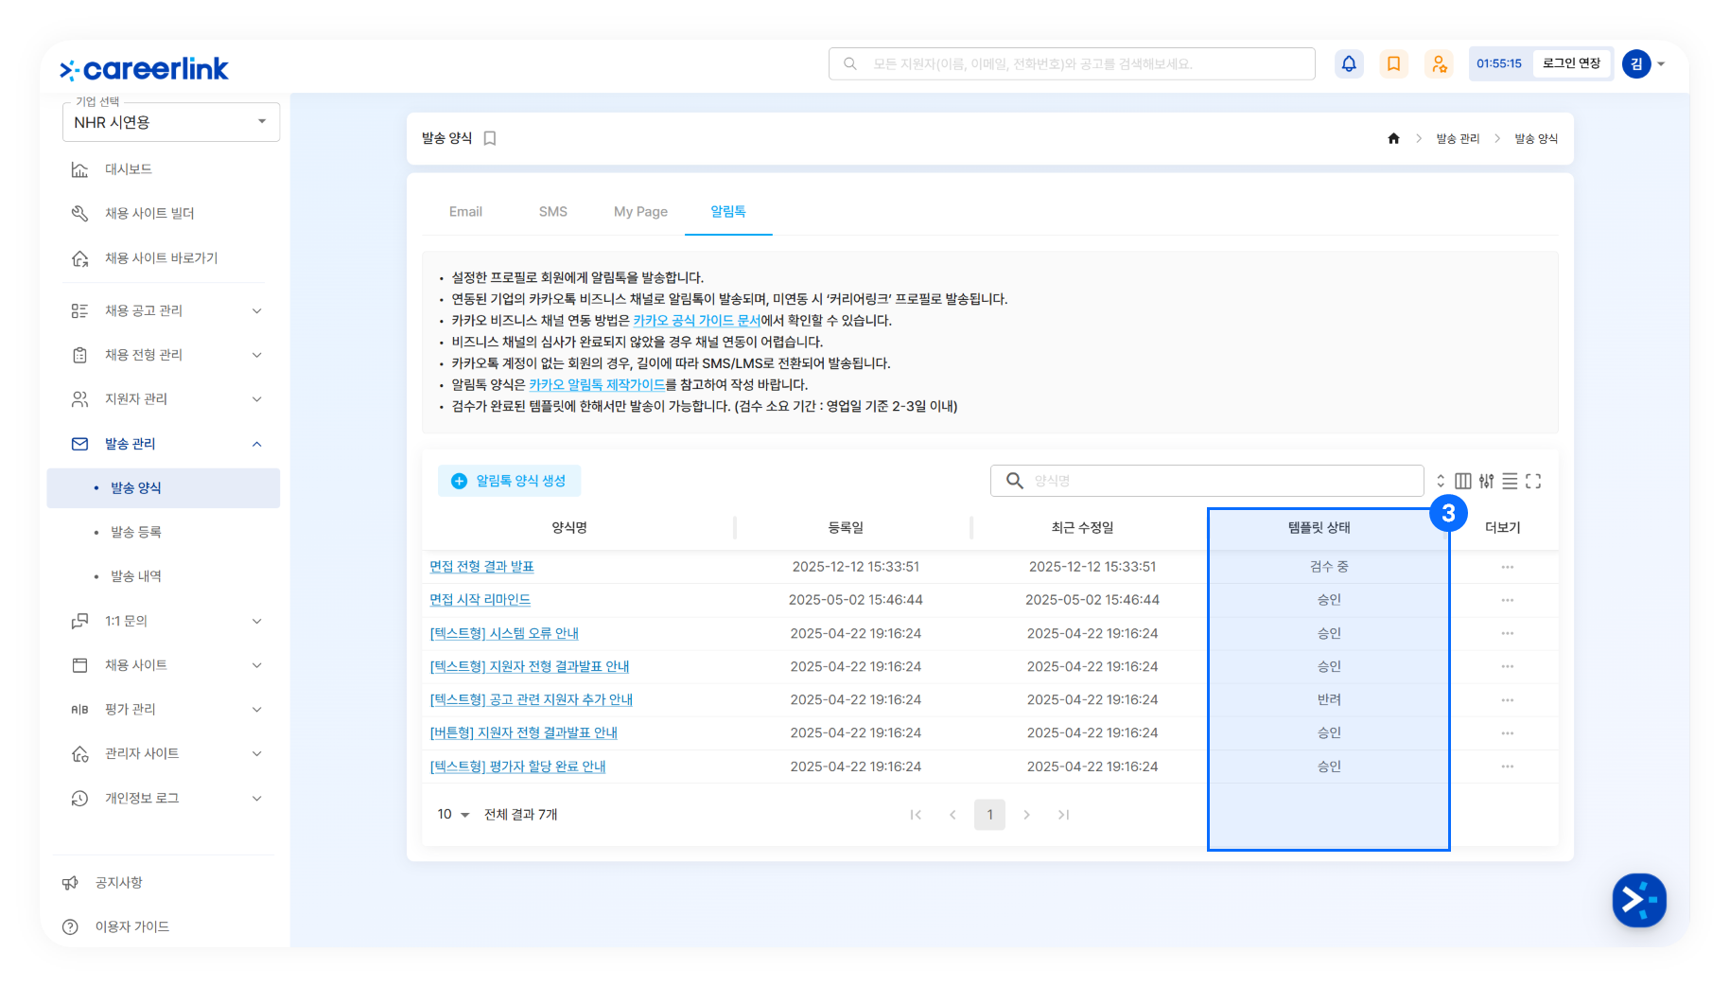Go to the last page of results
The height and width of the screenshot is (987, 1730).
(x=1063, y=815)
